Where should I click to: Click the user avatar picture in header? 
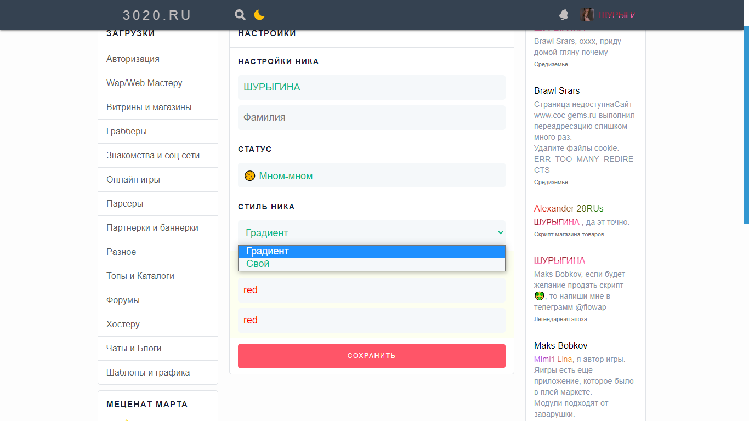587,15
